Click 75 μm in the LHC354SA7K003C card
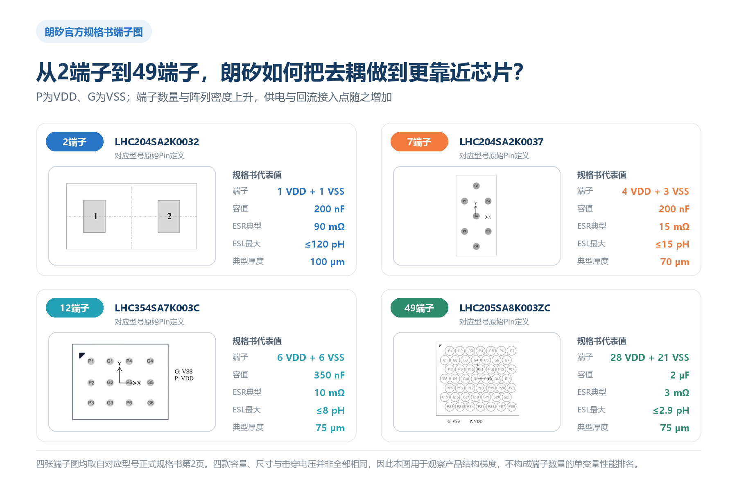 (330, 428)
